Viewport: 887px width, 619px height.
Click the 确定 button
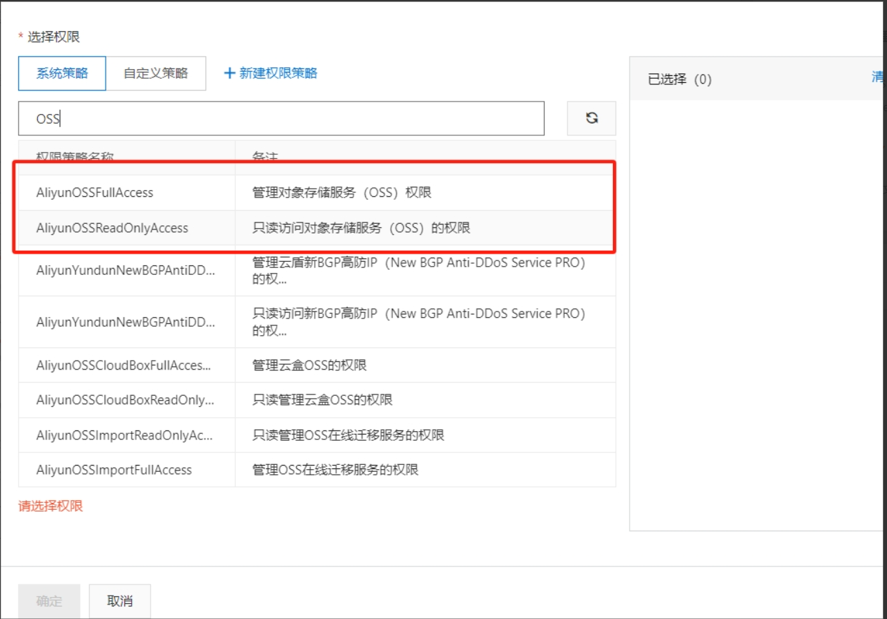(x=49, y=601)
